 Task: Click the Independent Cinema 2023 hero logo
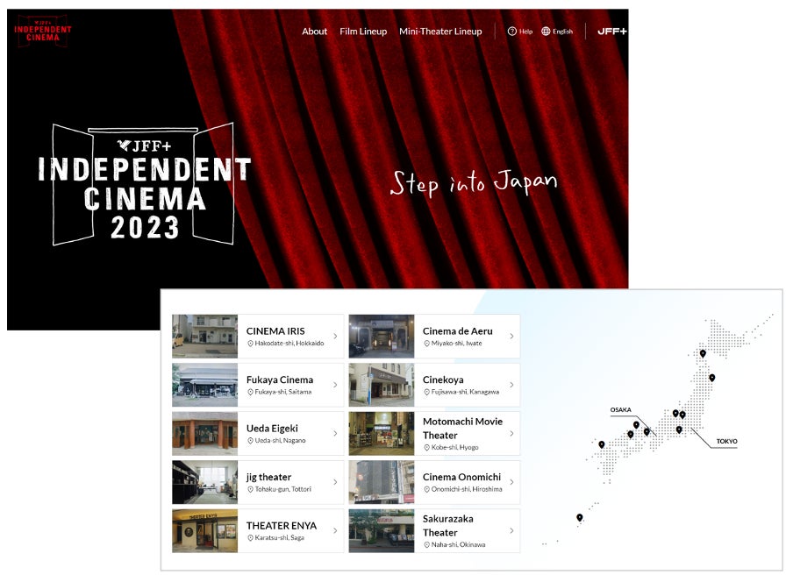coord(145,184)
